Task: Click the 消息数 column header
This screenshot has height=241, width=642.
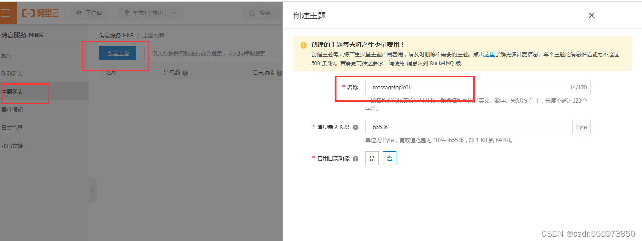Action: click(172, 73)
